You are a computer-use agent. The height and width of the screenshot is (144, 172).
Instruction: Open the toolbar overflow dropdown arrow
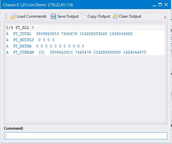(x=165, y=17)
